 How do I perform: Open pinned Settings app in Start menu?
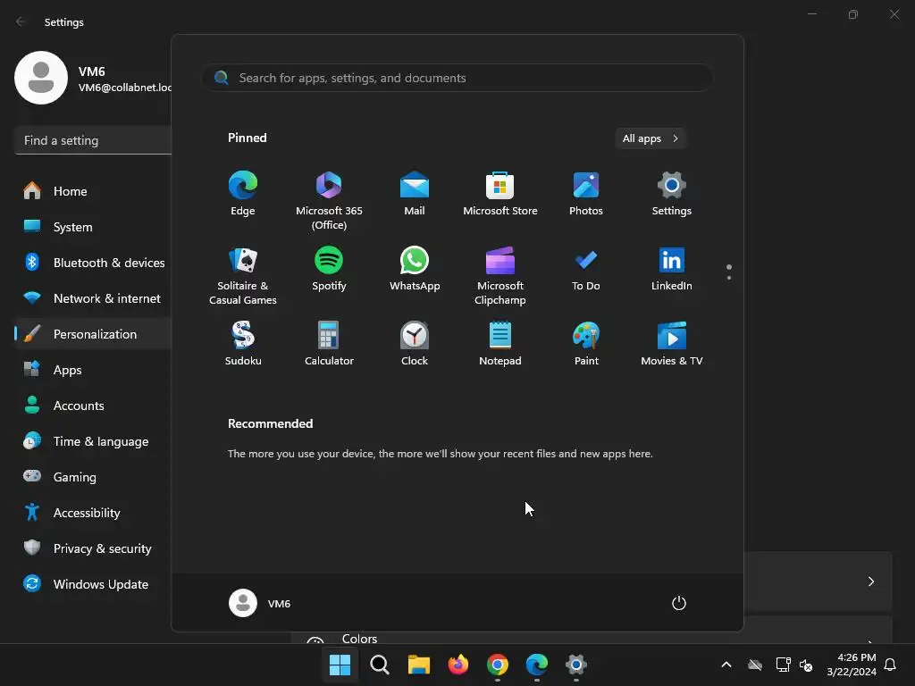(x=672, y=194)
